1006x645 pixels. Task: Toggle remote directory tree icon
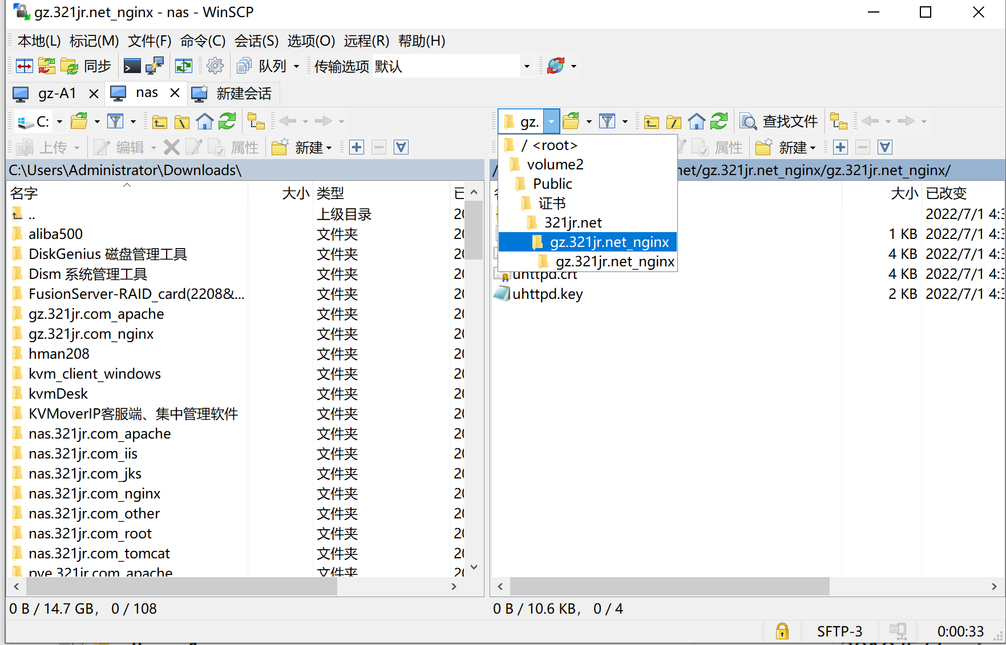(839, 121)
